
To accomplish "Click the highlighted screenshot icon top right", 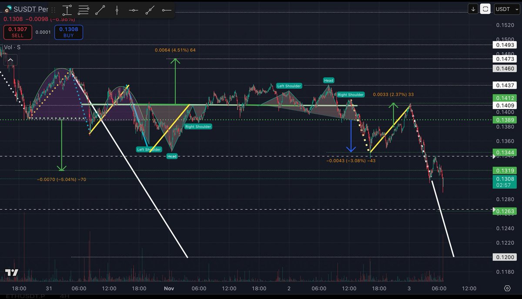I will (x=485, y=9).
